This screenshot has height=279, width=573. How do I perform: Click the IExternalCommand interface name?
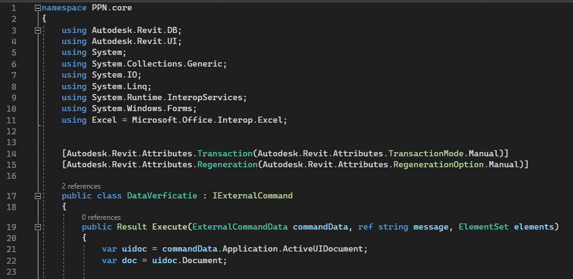(x=252, y=196)
